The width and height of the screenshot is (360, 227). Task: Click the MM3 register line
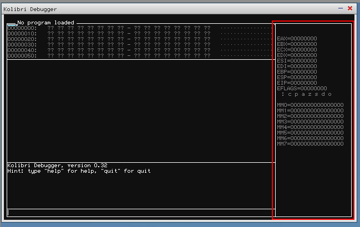coord(310,122)
